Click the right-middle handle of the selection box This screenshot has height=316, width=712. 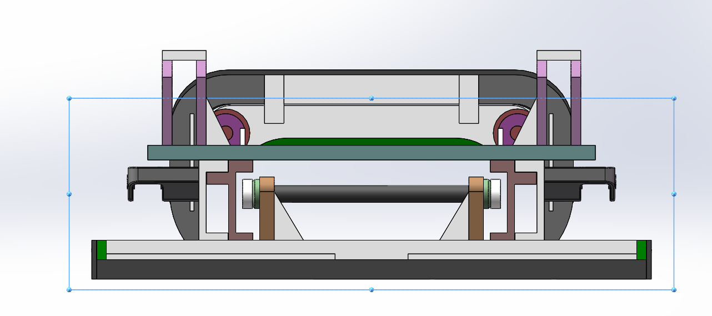pyautogui.click(x=674, y=194)
